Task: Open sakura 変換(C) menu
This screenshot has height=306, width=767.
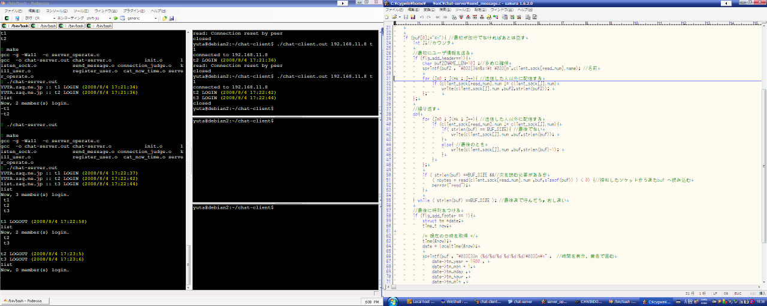Action: click(x=429, y=10)
